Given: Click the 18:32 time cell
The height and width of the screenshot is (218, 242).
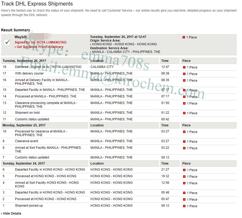Looking at the screenshot, I should [165, 176].
